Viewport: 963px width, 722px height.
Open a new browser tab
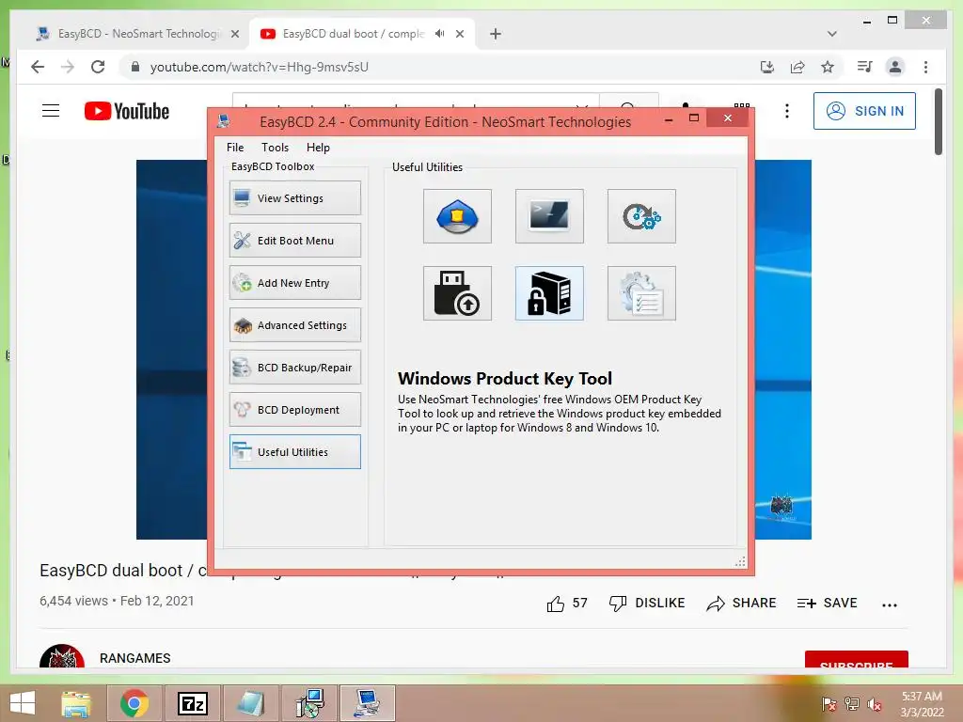(496, 34)
